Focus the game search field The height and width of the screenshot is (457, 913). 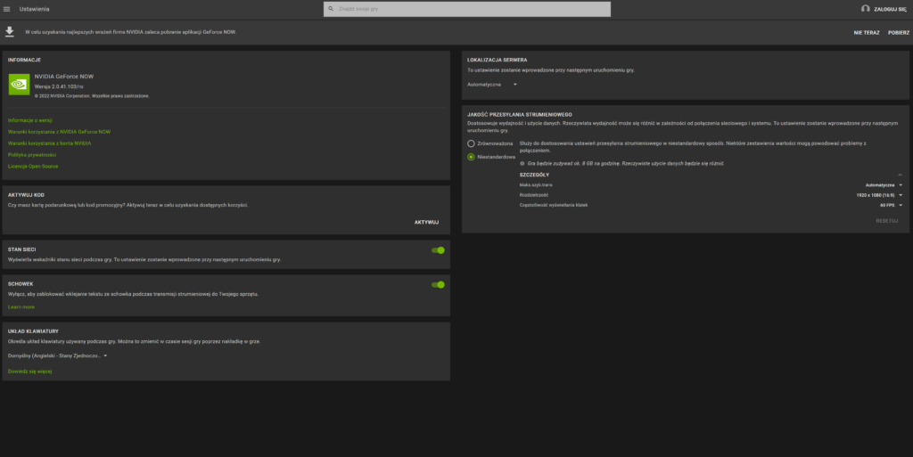467,9
